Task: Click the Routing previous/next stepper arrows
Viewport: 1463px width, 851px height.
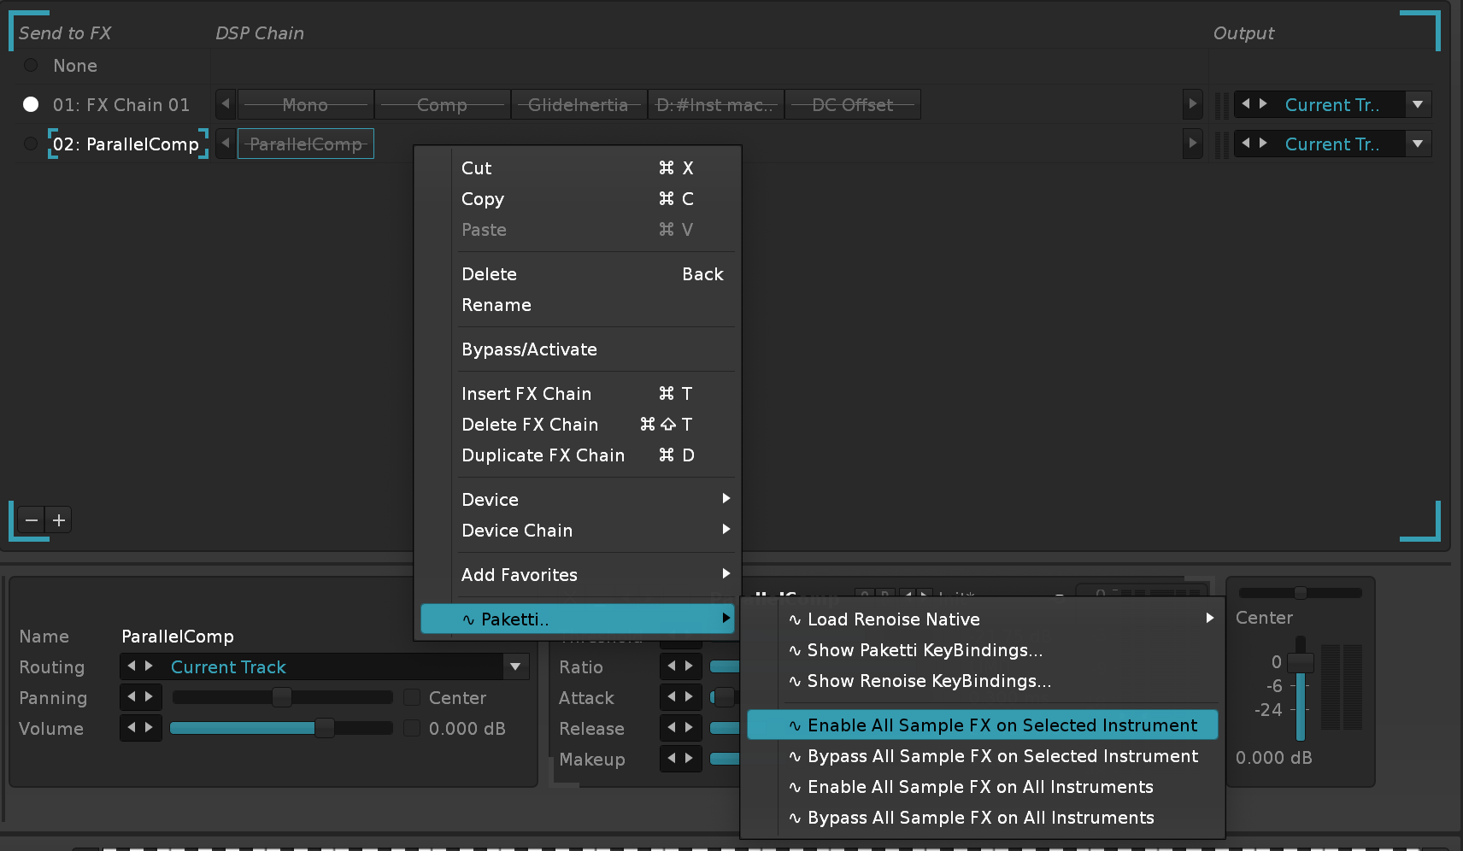Action: pyautogui.click(x=140, y=666)
